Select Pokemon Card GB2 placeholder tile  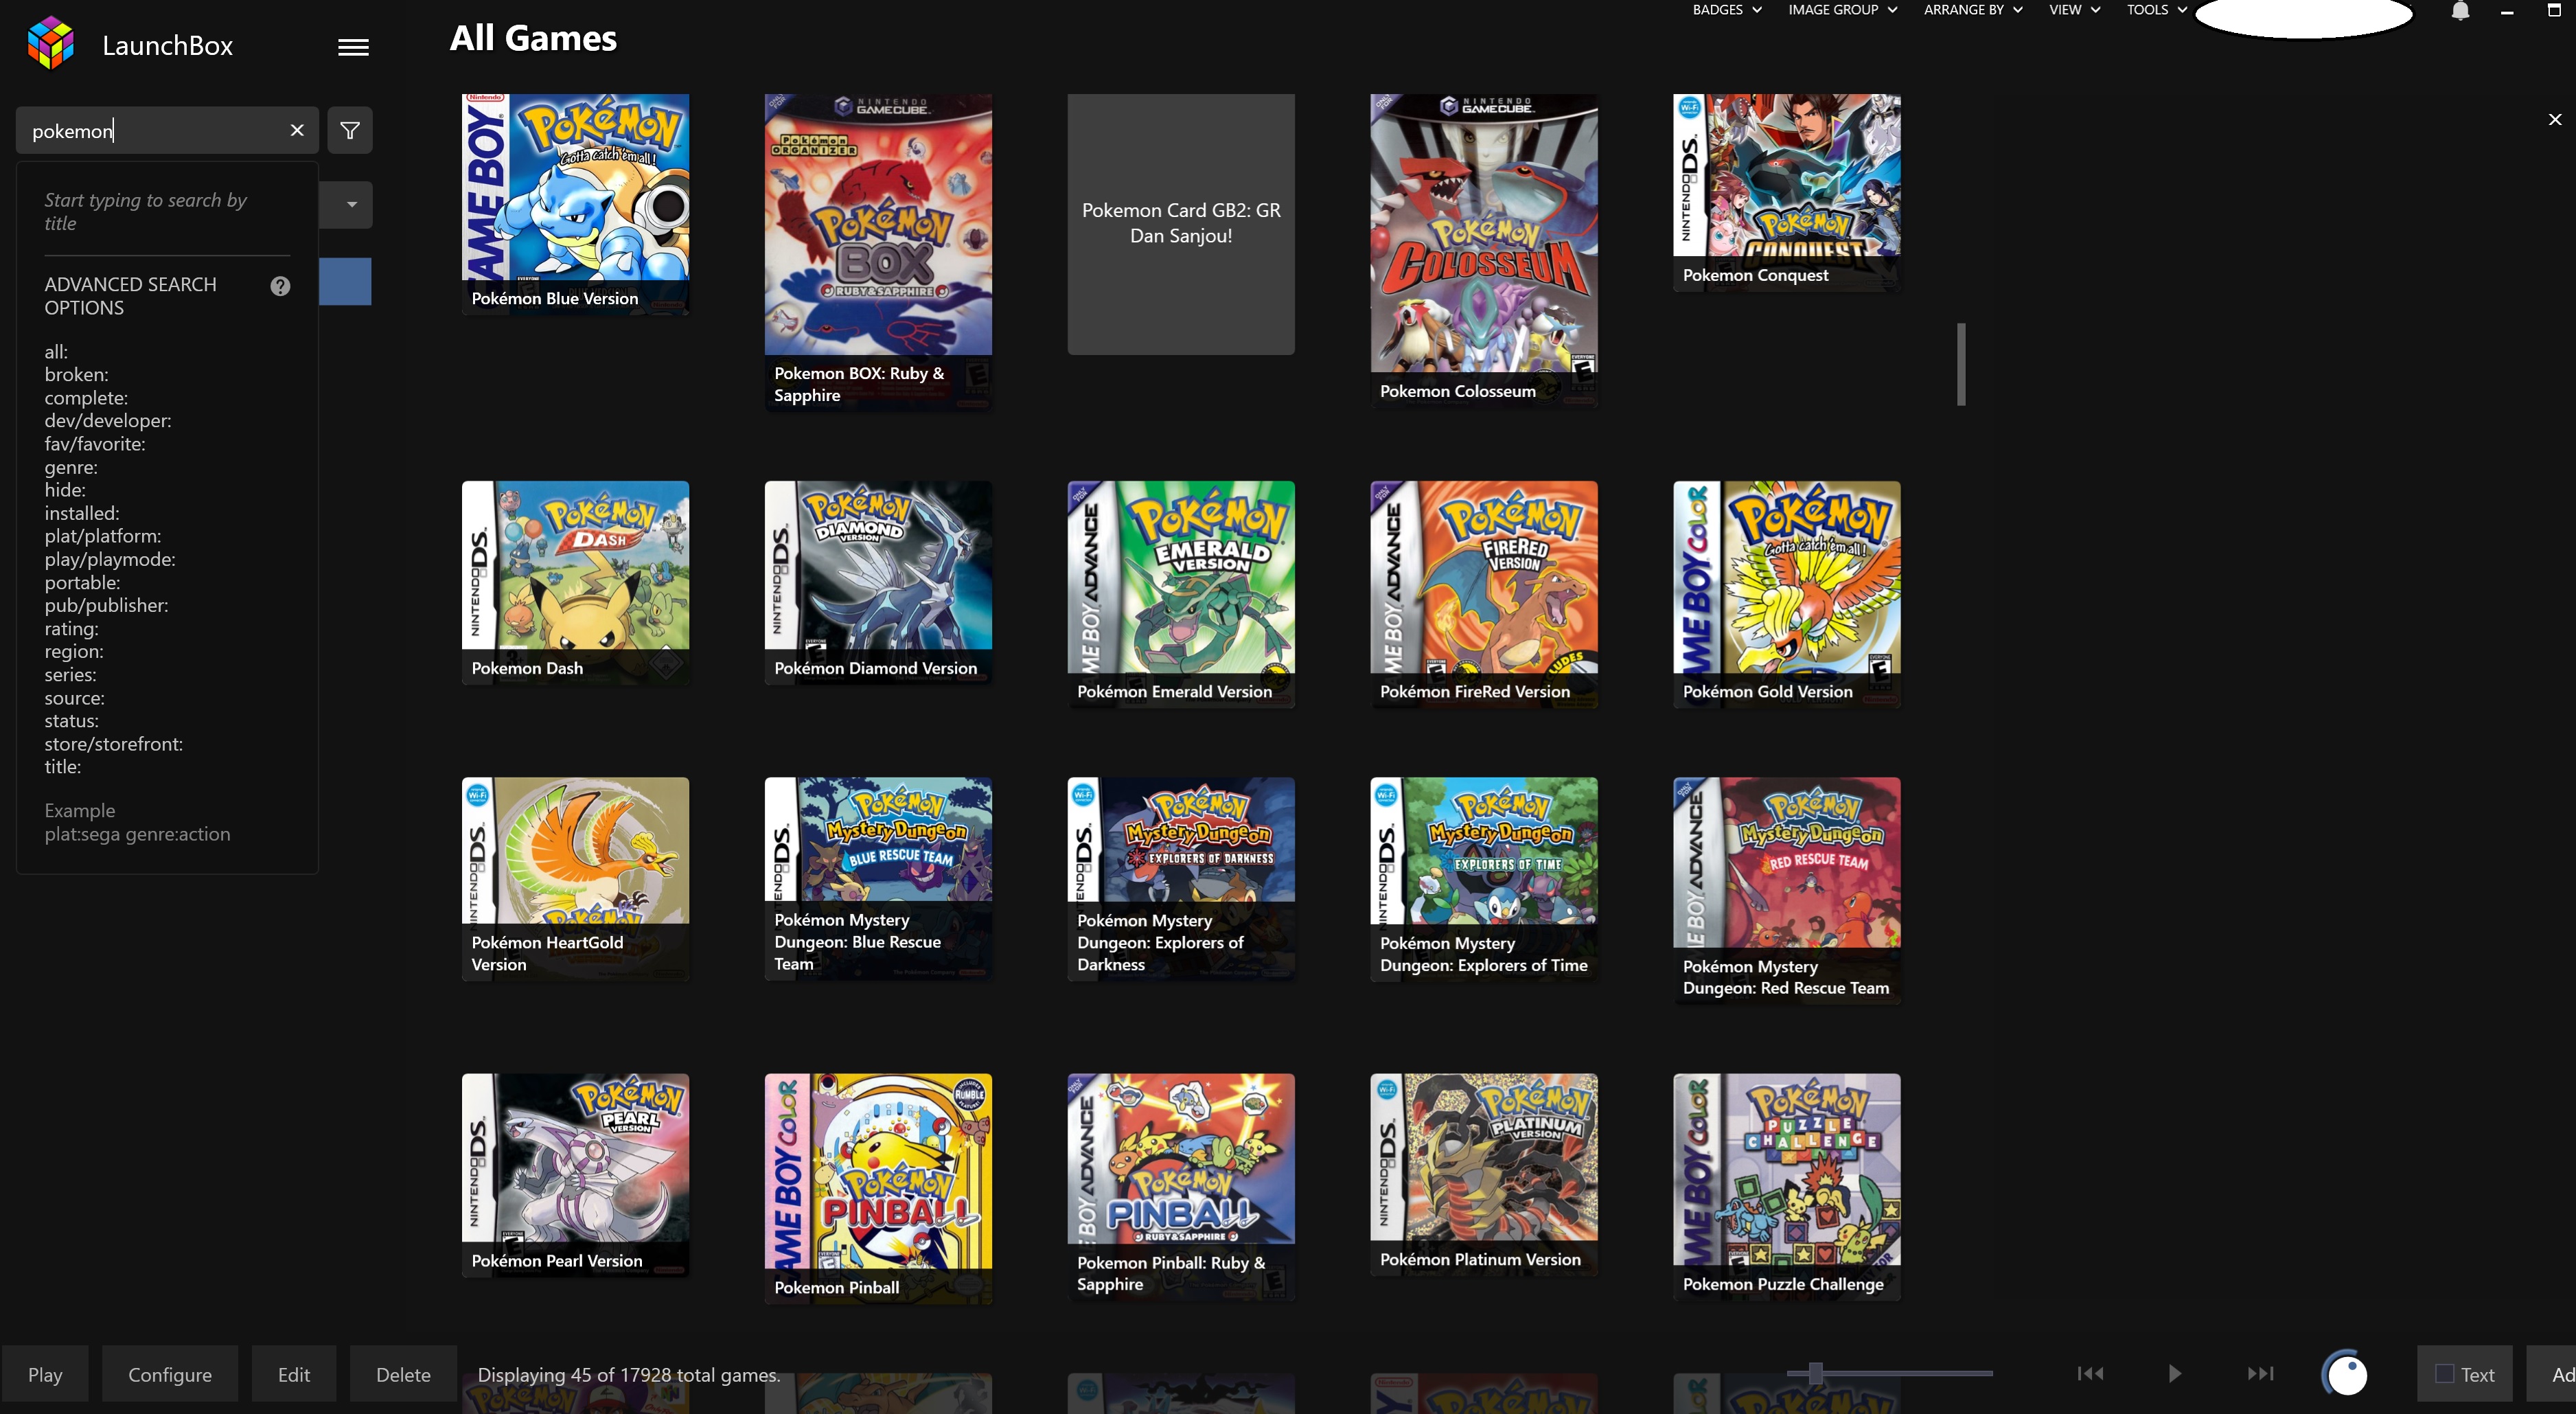pyautogui.click(x=1181, y=224)
